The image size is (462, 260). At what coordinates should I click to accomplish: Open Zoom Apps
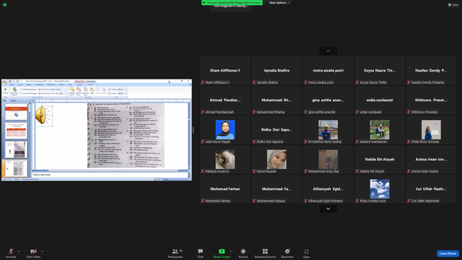306,253
